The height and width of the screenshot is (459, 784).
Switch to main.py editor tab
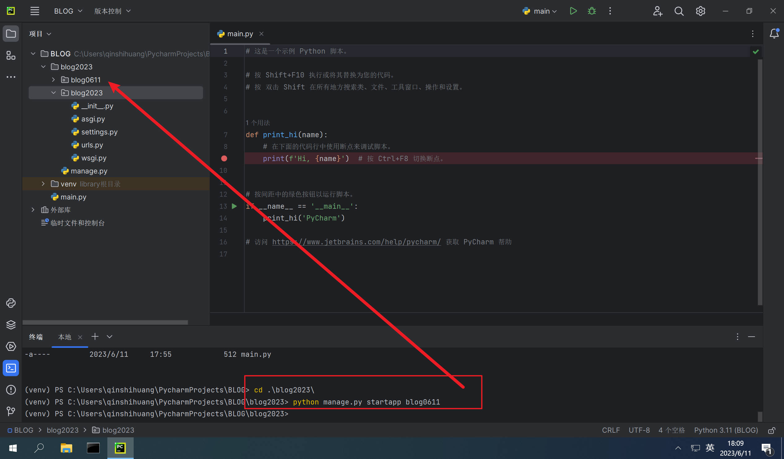[240, 34]
